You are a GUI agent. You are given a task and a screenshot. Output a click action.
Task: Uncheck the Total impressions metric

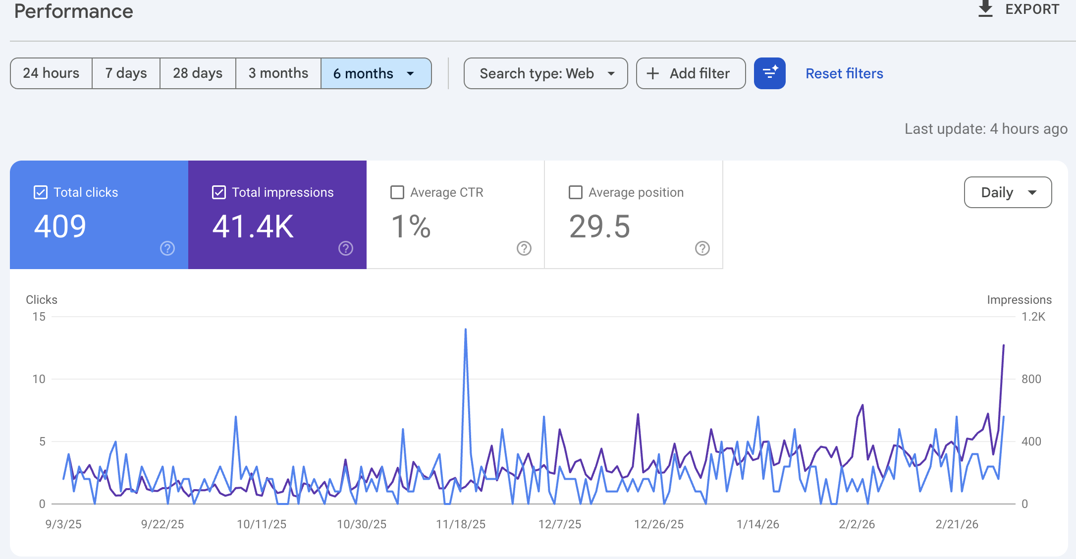[x=218, y=192]
